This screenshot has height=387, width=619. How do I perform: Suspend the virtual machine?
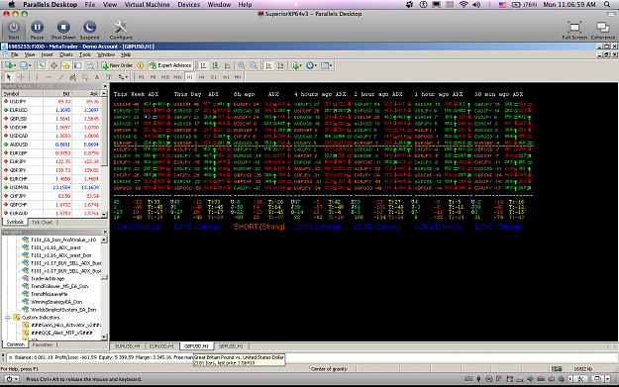point(89,30)
